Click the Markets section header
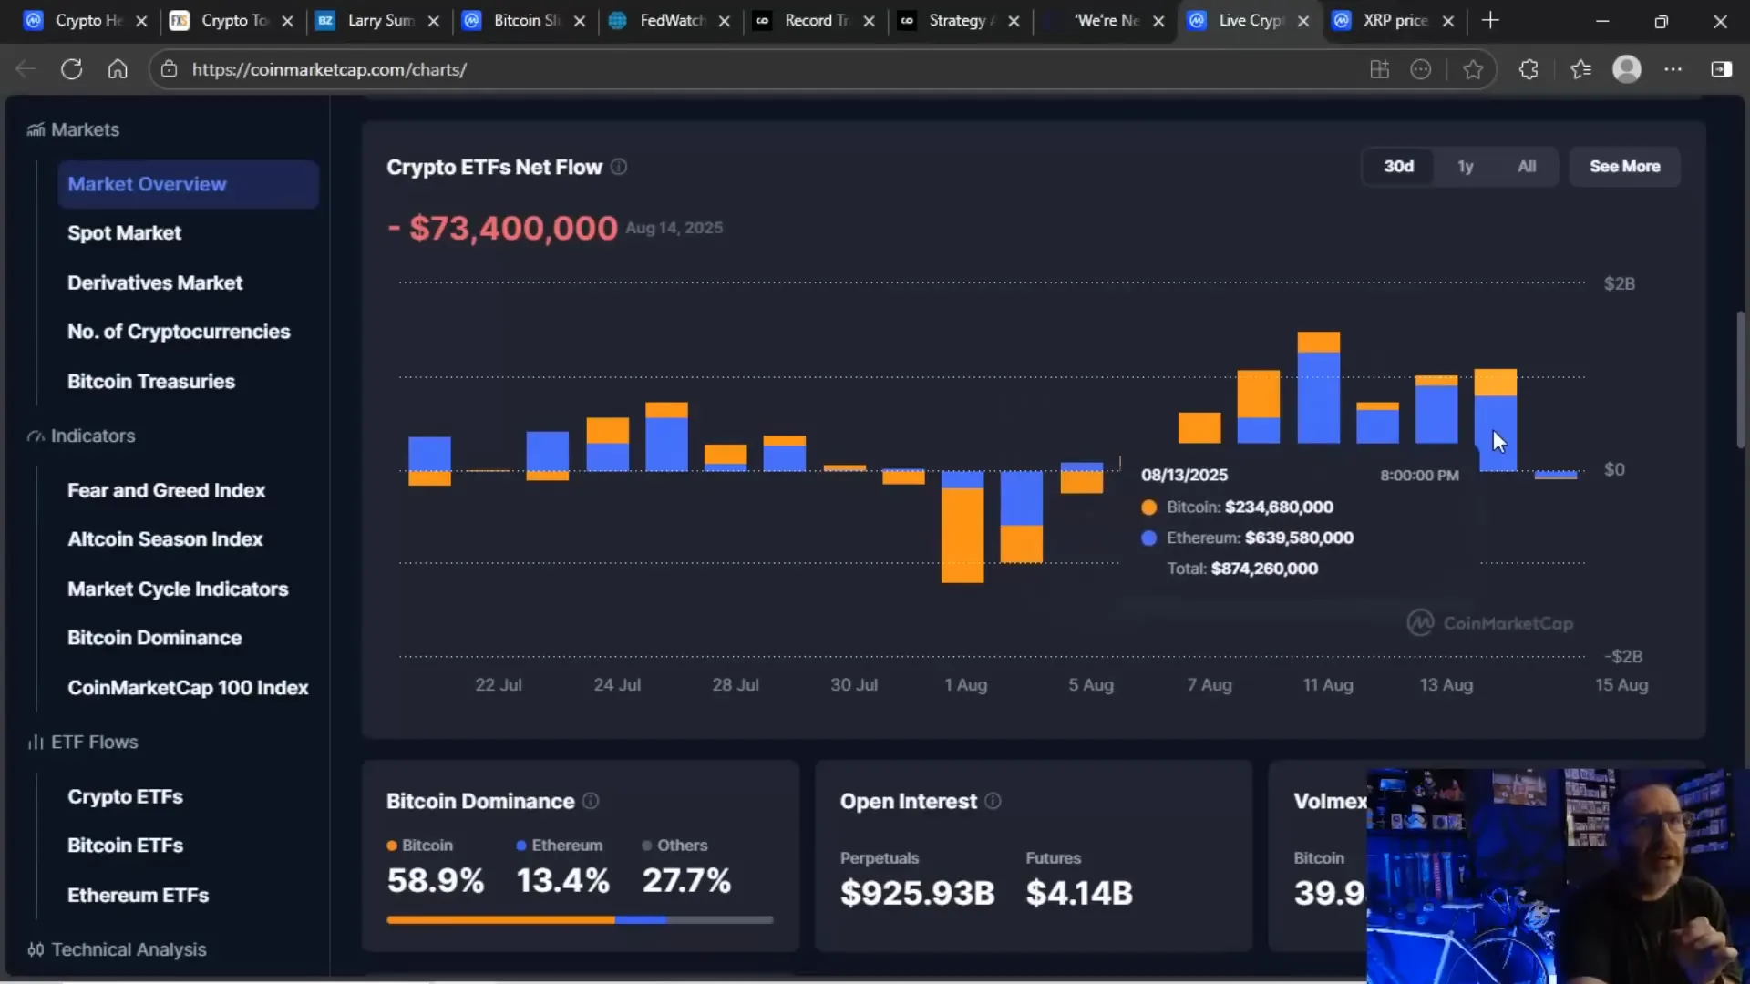The width and height of the screenshot is (1750, 984). point(73,129)
